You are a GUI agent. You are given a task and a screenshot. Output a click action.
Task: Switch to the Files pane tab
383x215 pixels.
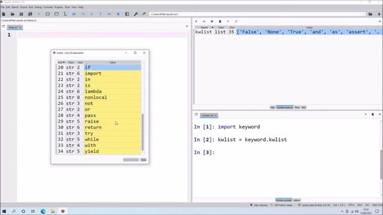(x=303, y=107)
